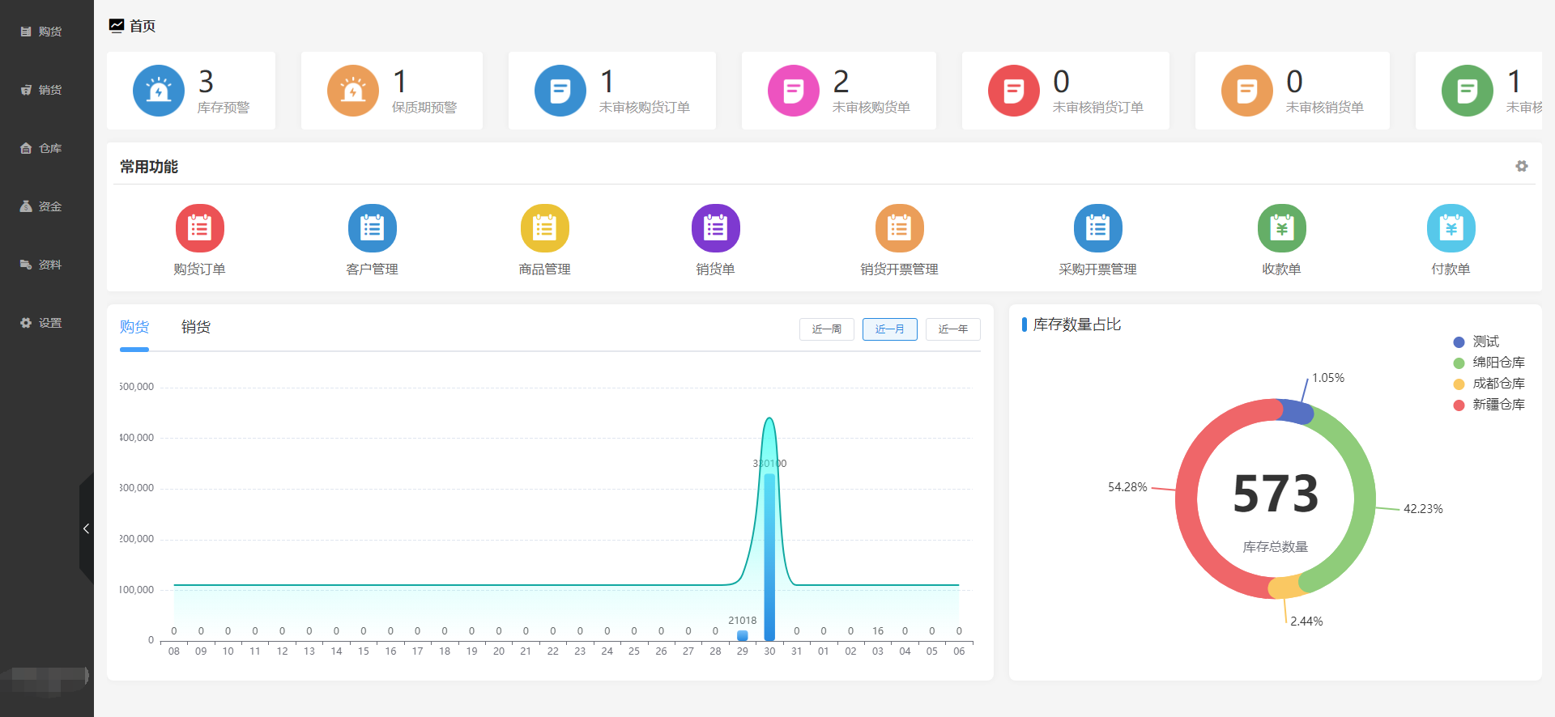Select the 近一周 range button
This screenshot has height=717, width=1555.
[x=827, y=329]
